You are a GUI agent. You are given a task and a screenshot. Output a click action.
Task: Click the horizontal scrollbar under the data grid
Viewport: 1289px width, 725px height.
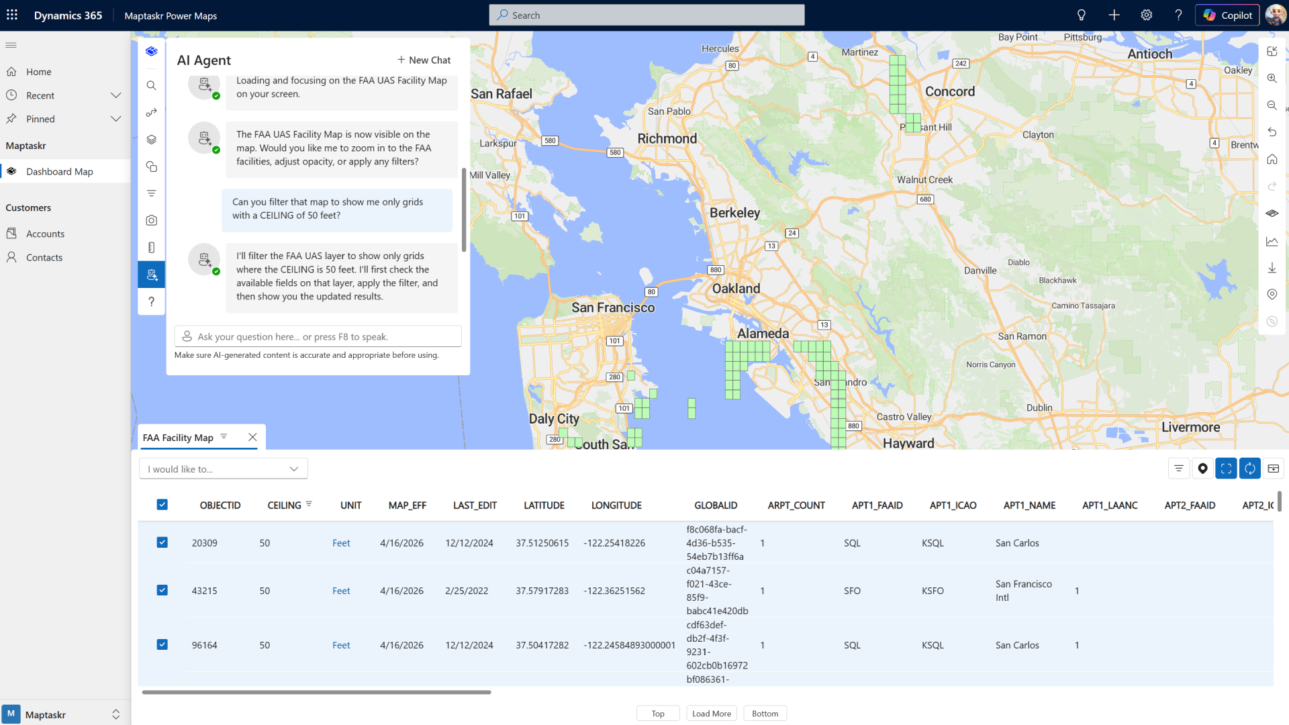coord(316,692)
